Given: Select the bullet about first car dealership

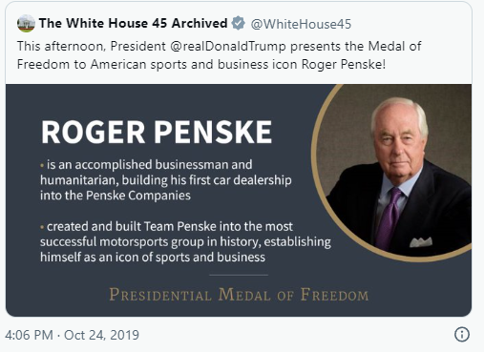Looking at the screenshot, I should tap(166, 180).
